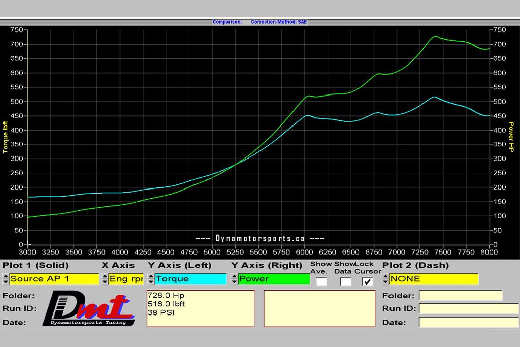Click the Dynamotorsports Tuning DMT logo
Viewport: 520px width, 347px height.
pos(89,309)
